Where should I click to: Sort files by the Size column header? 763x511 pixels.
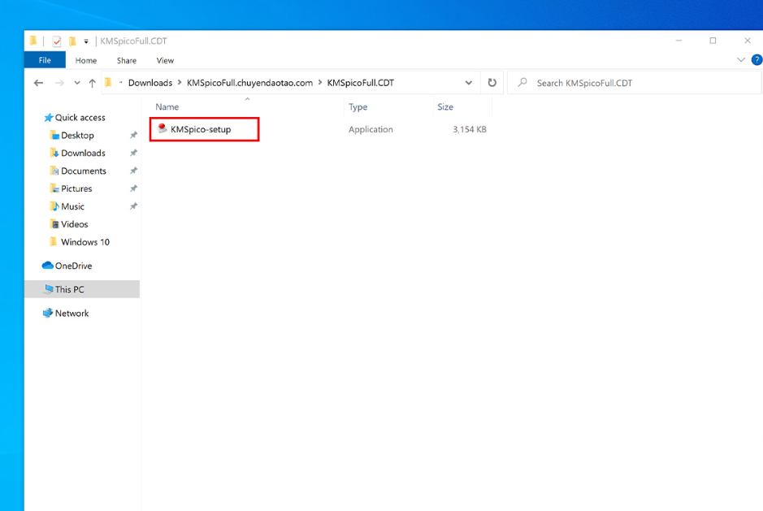[x=445, y=107]
